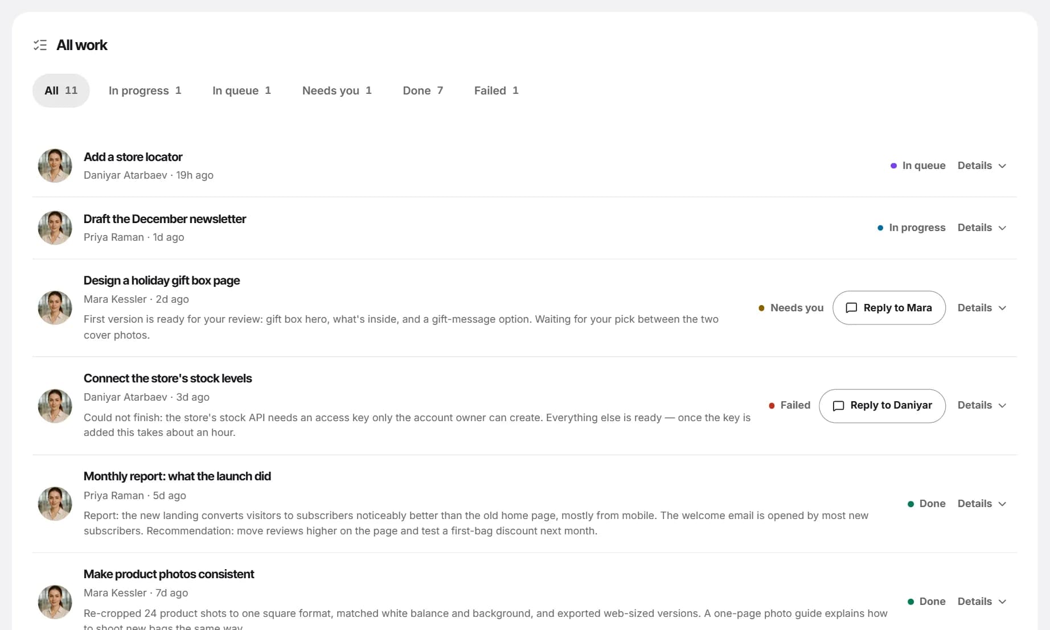
Task: Open avatar on Draft the December newsletter row
Action: point(55,228)
